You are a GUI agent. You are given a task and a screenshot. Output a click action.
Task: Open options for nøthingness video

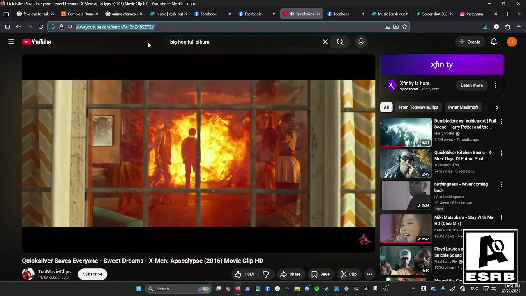[x=501, y=185]
